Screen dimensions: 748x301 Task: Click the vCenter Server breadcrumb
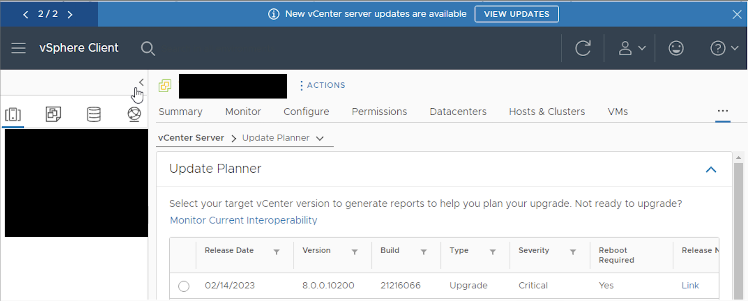coord(191,138)
